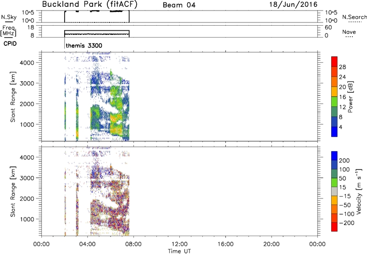
Task: Click the power scale value '28'
Action: tap(342, 67)
